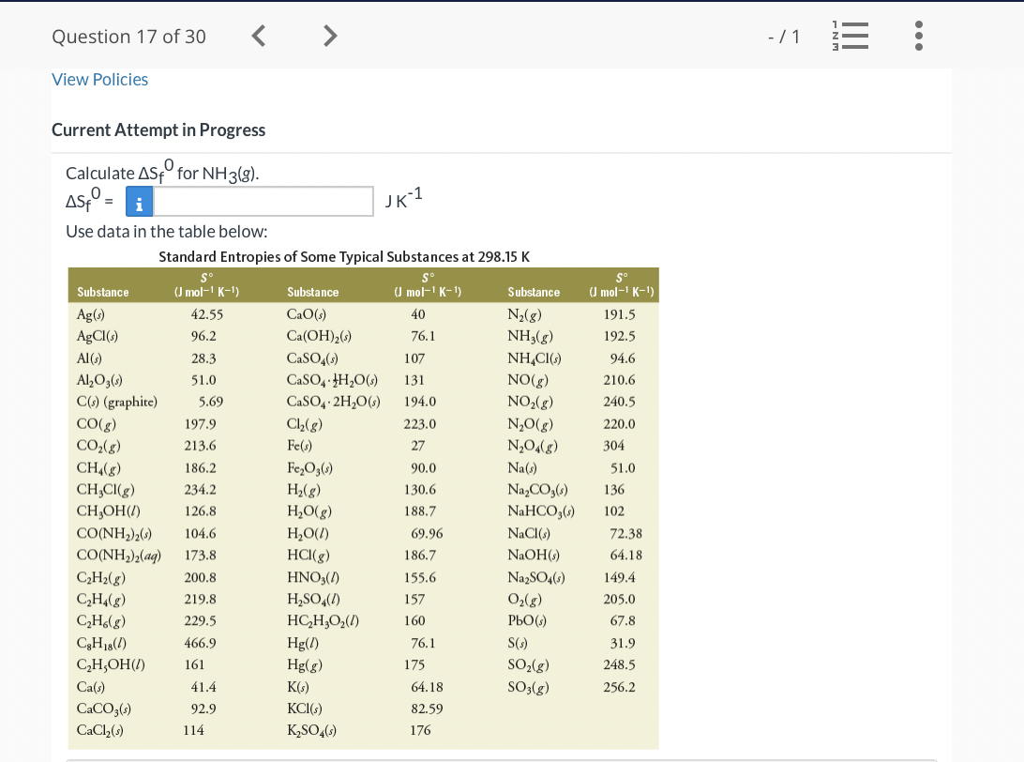Click inside the answer input field
The image size is (1024, 762).
point(263,201)
